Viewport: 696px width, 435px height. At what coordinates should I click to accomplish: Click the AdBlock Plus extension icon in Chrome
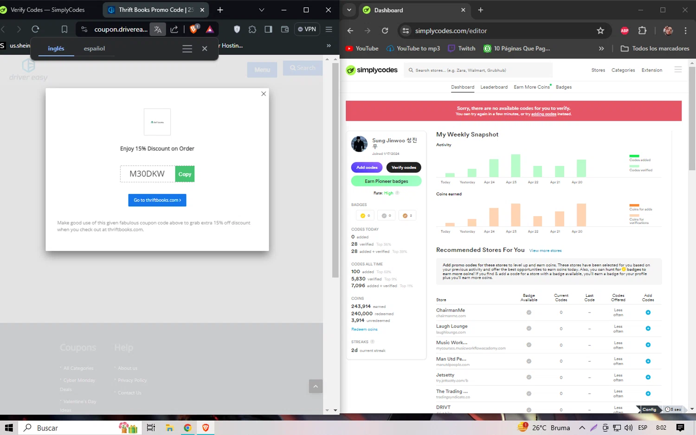625,31
